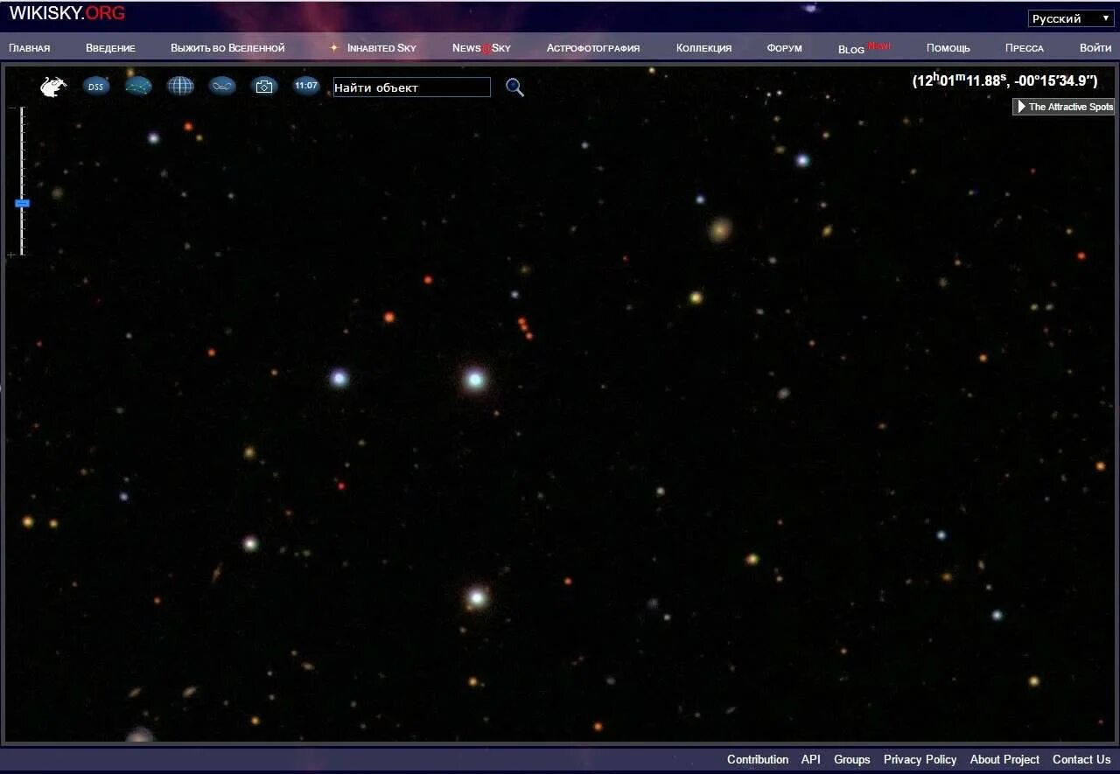Open the About Project footer link
This screenshot has height=774, width=1120.
pos(1004,759)
